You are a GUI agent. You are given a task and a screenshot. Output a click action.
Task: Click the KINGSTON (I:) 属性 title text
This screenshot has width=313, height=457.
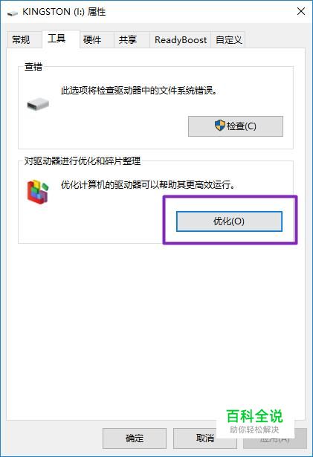tap(64, 12)
